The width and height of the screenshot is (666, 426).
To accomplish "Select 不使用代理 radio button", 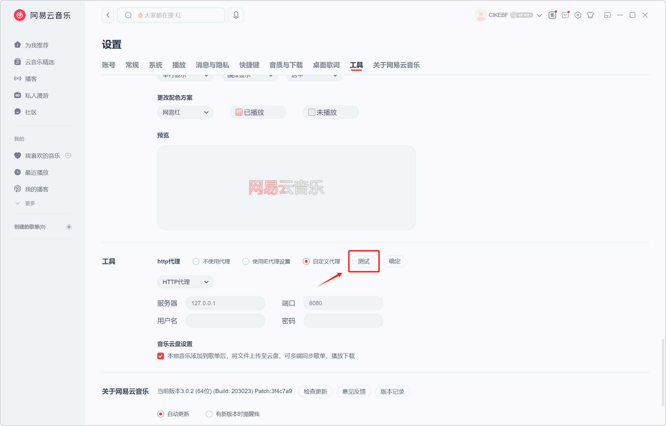I will click(x=196, y=261).
